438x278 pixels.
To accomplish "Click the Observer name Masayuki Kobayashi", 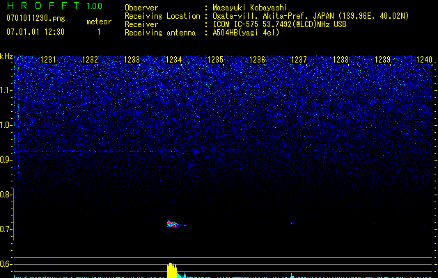I will [x=249, y=8].
